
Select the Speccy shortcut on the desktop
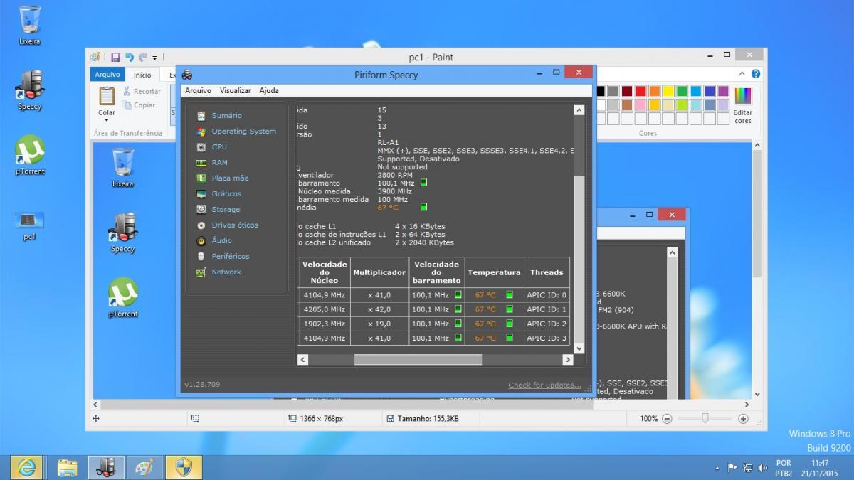30,90
